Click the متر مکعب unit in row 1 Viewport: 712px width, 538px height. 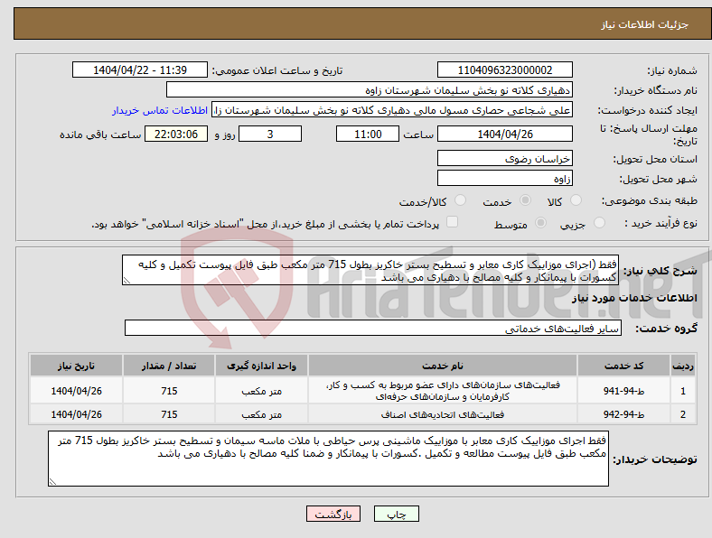261,391
